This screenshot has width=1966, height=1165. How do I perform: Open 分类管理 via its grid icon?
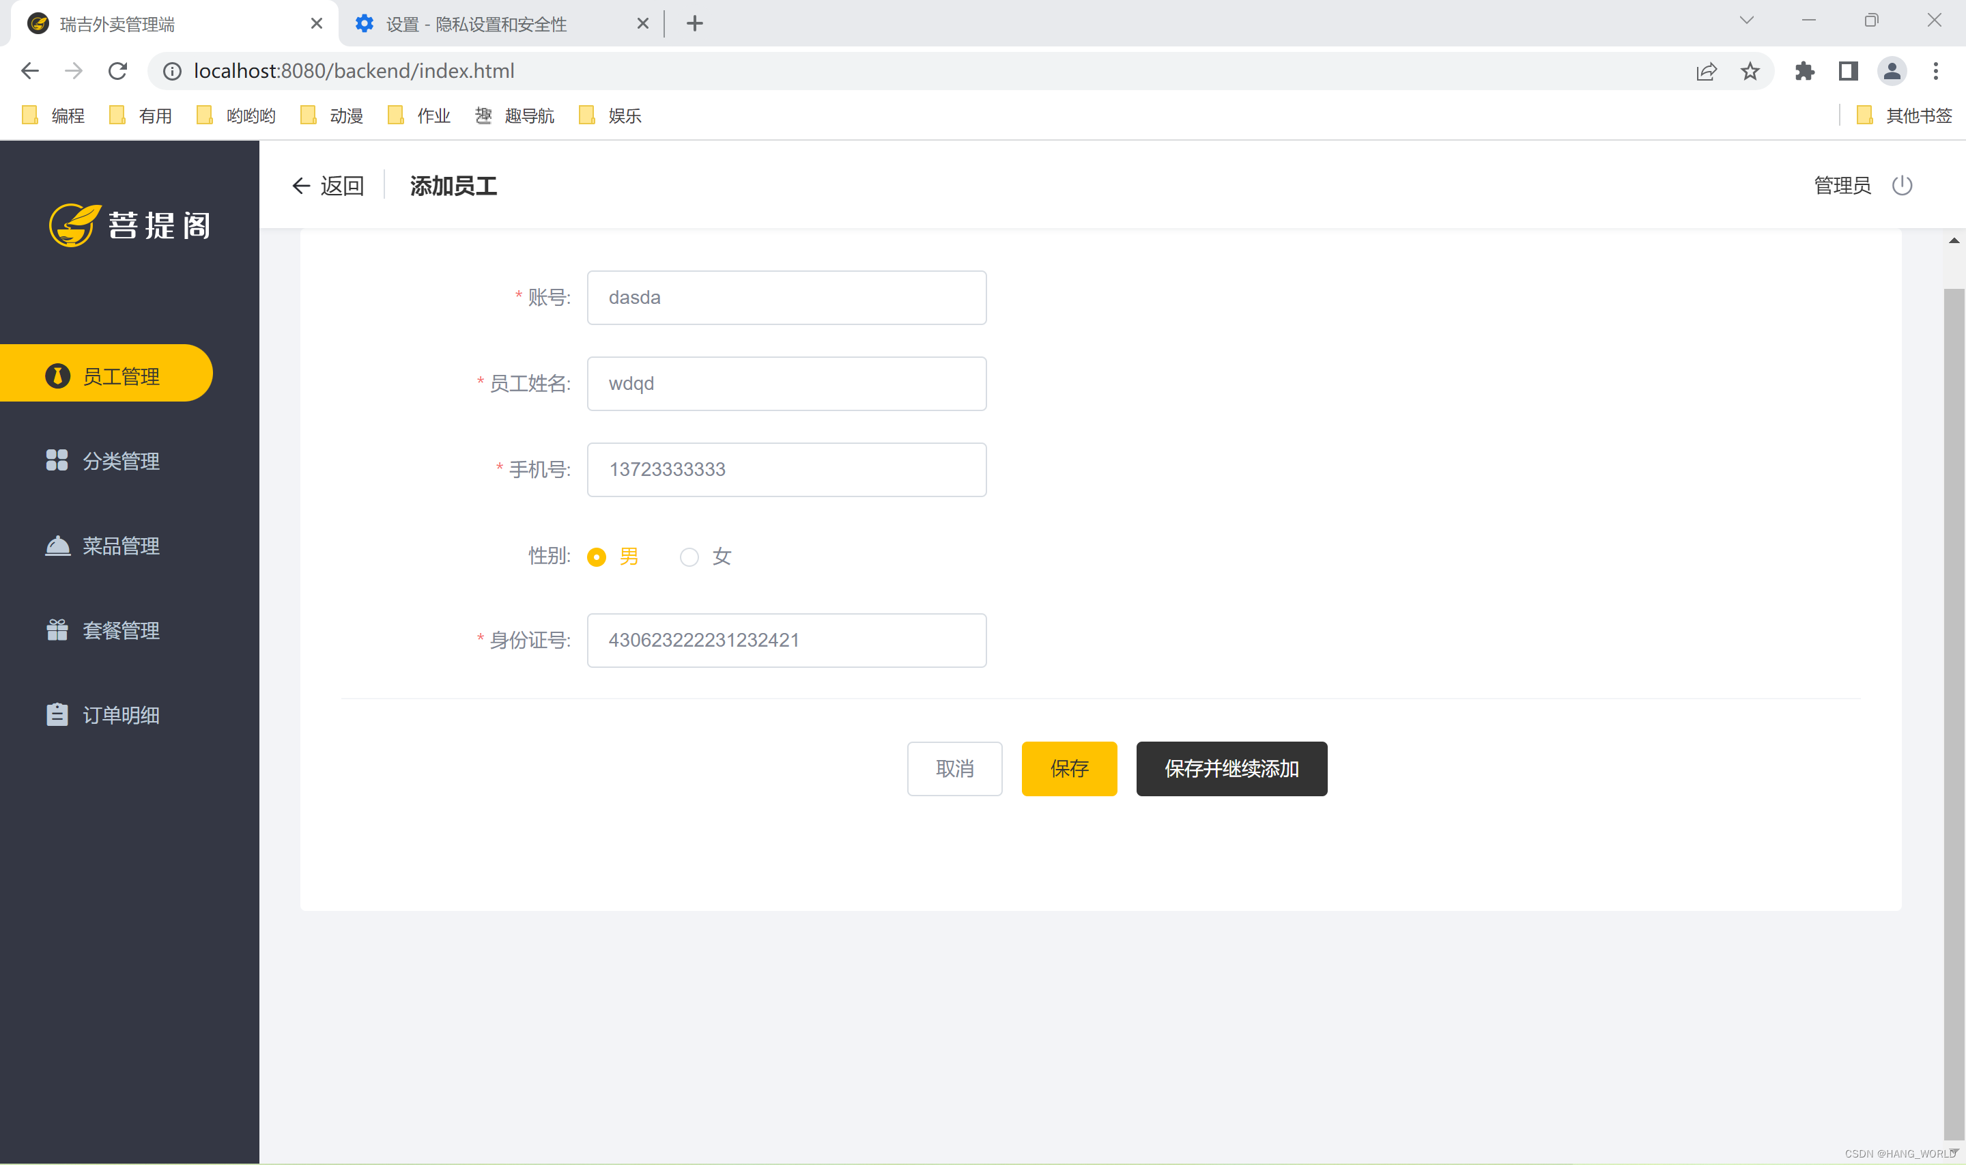57,461
